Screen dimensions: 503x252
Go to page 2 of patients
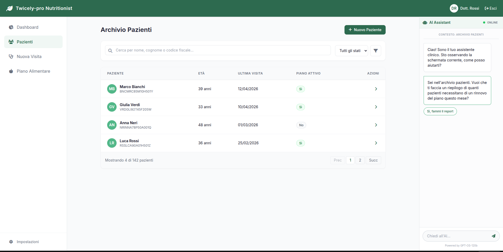(x=360, y=160)
